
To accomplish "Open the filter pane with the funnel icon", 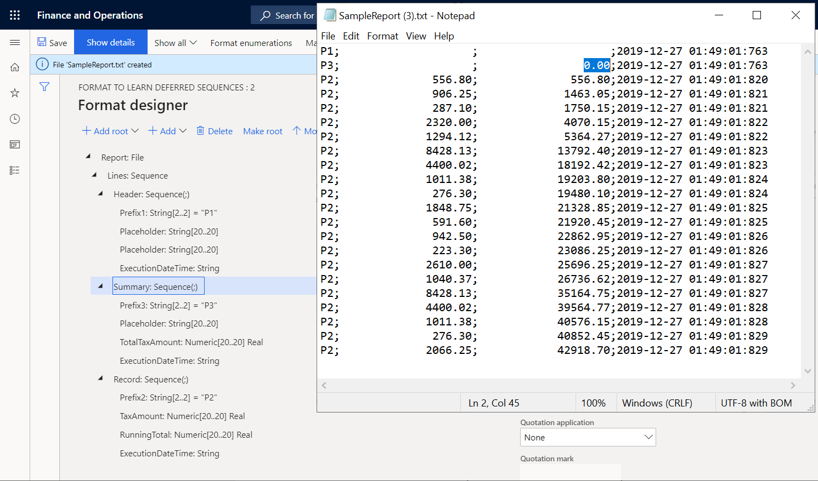I will click(44, 87).
